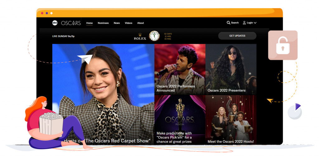Click the purple window control dot

(x=47, y=13)
